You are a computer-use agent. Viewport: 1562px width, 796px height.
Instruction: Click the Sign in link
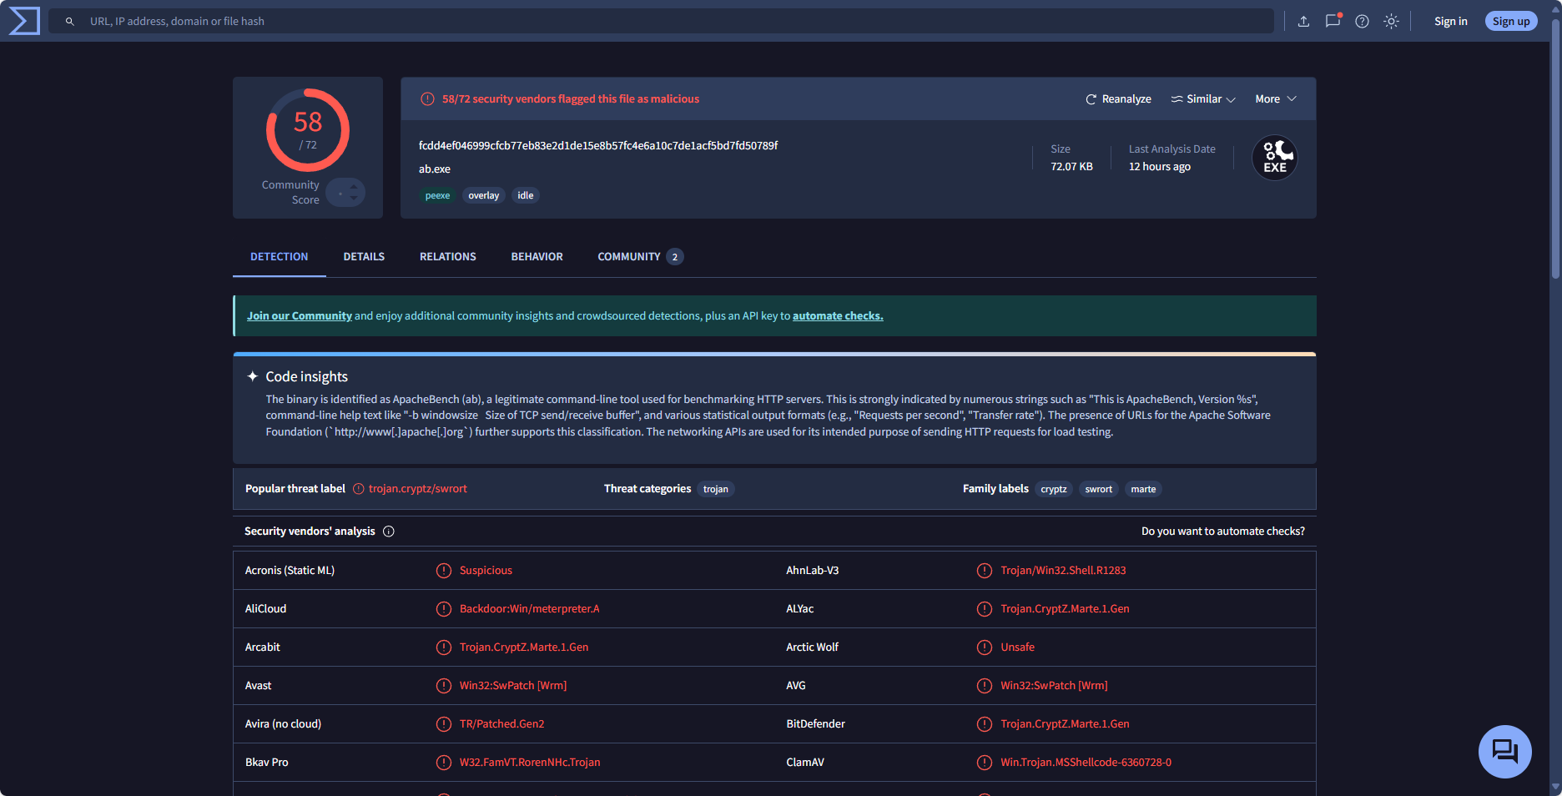click(1450, 22)
